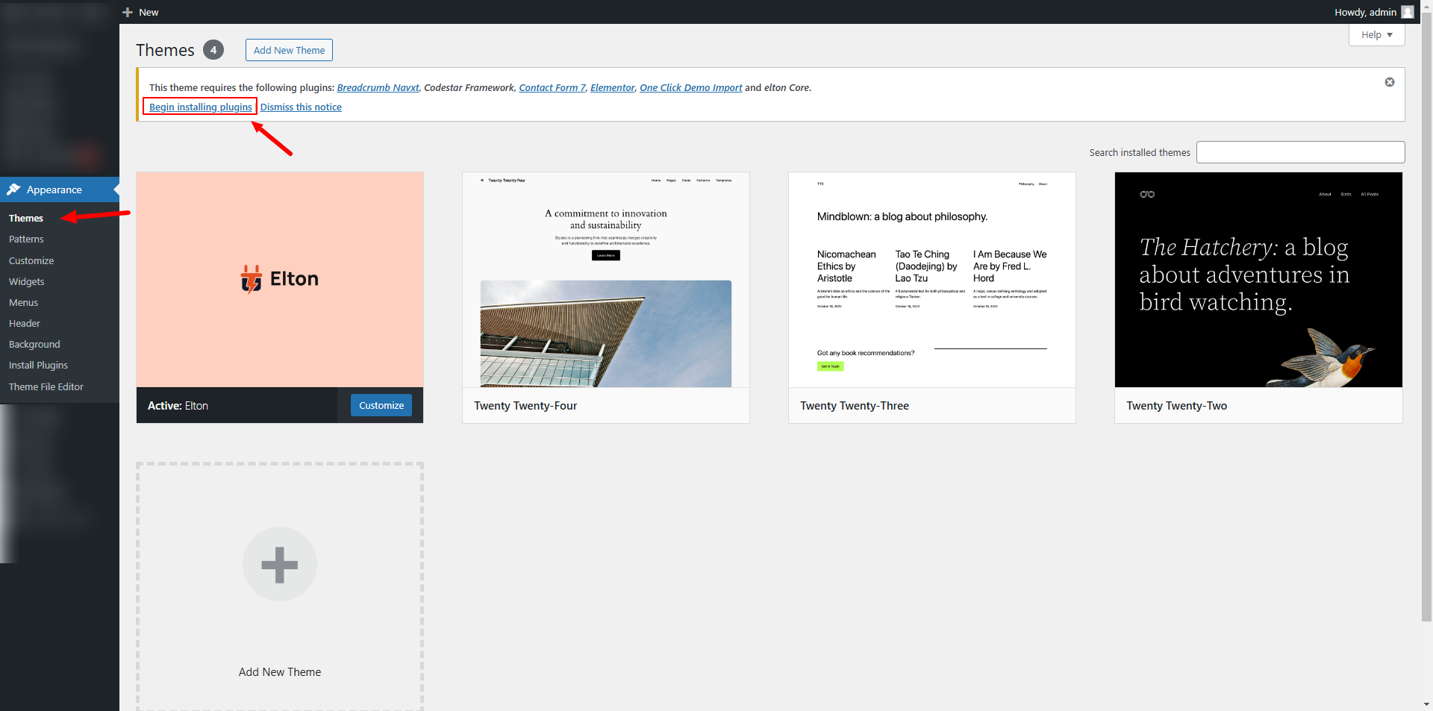Click the Appearance paintbrush icon
Viewport: 1433px width, 711px height.
click(x=13, y=190)
